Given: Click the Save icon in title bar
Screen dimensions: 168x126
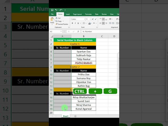Looking at the screenshot, I should point(52,10).
